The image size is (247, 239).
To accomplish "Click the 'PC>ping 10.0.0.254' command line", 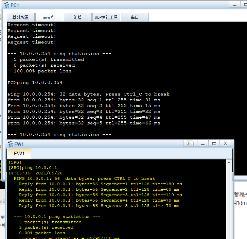I will tap(35, 83).
